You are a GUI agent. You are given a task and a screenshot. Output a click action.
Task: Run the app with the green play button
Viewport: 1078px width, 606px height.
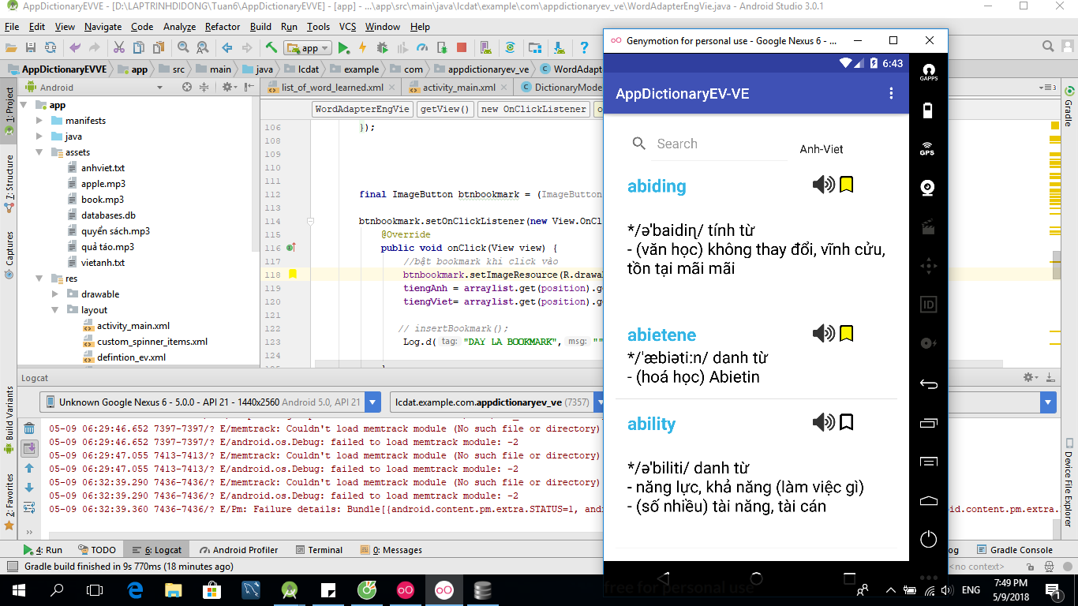pyautogui.click(x=343, y=48)
